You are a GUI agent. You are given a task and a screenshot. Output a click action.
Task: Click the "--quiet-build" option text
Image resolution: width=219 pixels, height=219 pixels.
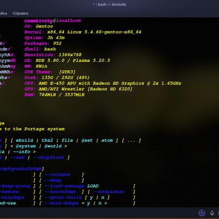point(63,197)
